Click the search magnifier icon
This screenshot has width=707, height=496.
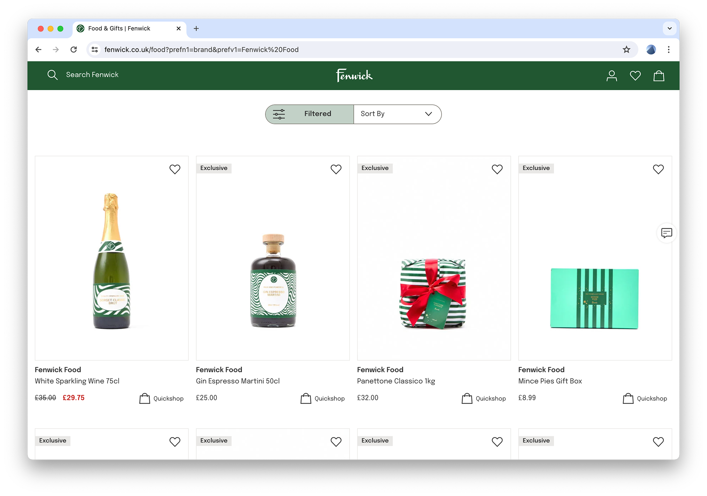coord(53,75)
